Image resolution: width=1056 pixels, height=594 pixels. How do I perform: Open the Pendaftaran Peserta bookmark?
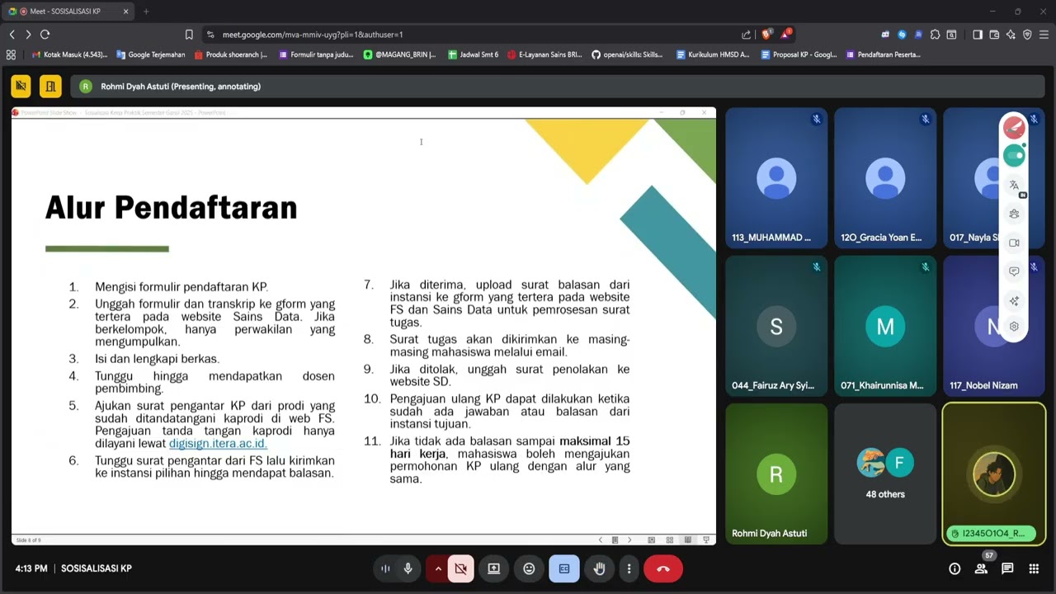[883, 54]
